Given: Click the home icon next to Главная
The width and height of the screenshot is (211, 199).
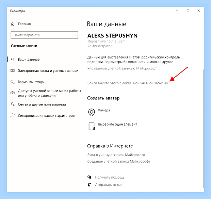Looking at the screenshot, I should tap(13, 24).
